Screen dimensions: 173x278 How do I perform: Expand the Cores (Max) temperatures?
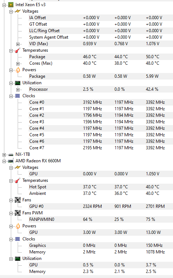[18, 64]
